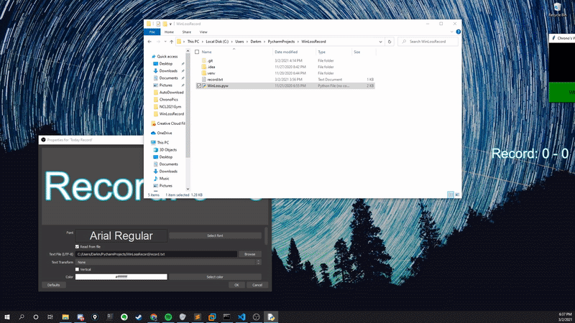Go up one folder level

click(171, 42)
